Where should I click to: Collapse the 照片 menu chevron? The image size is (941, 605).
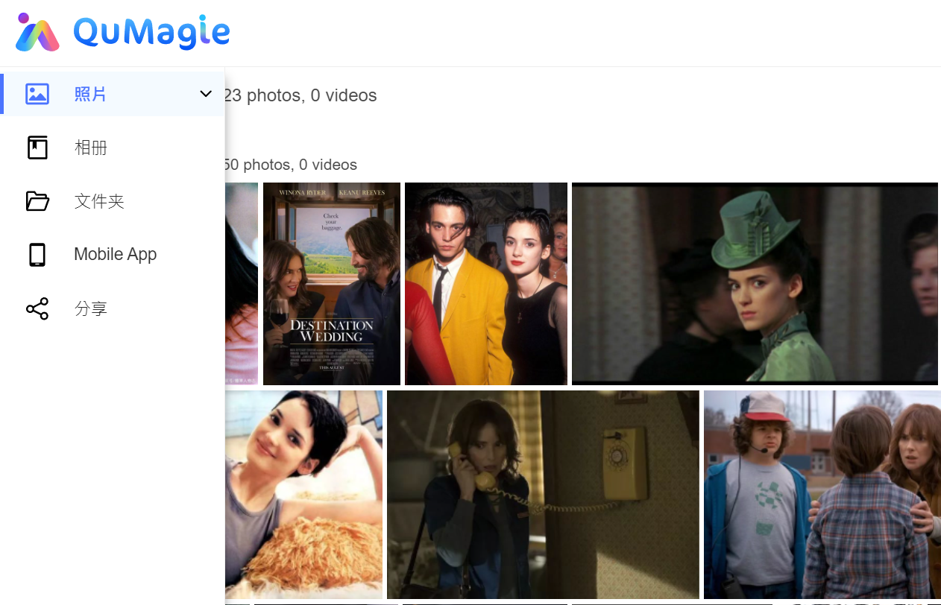click(206, 94)
